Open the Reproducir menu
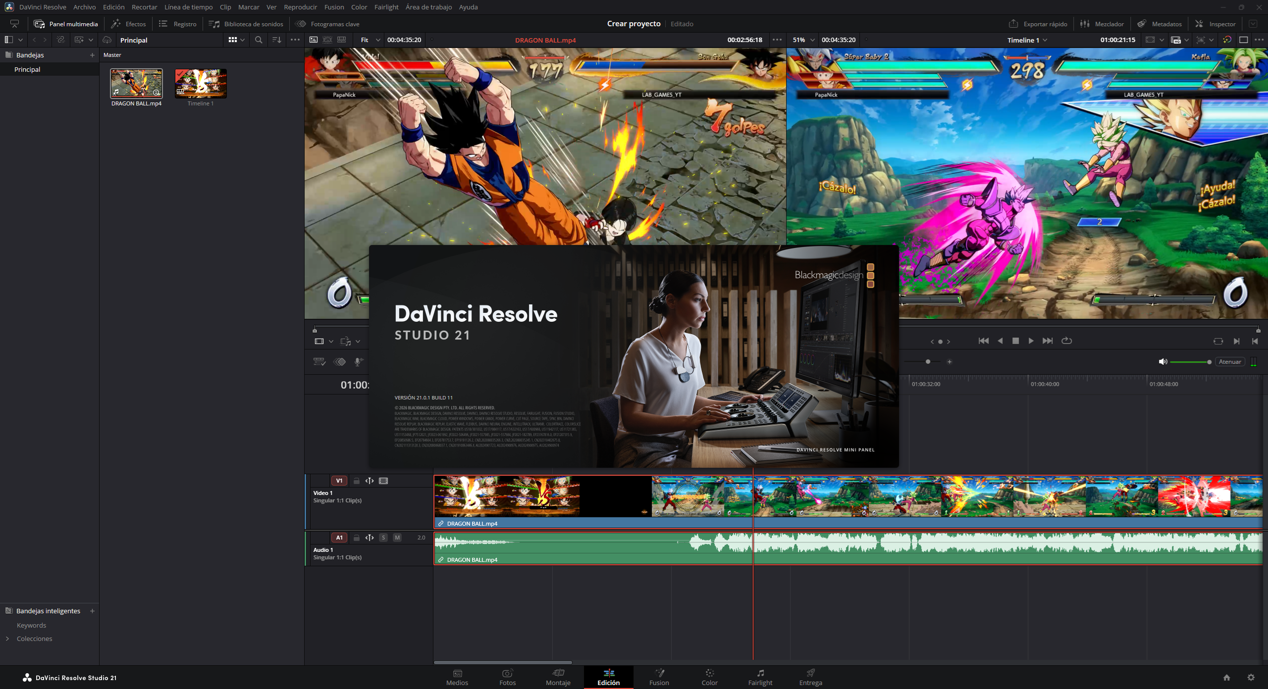1268x689 pixels. [x=300, y=7]
